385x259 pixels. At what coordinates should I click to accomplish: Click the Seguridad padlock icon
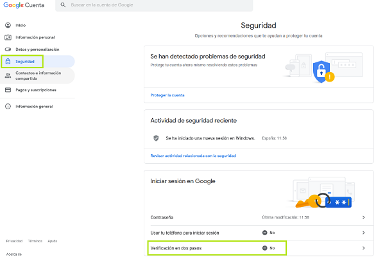pos(8,62)
